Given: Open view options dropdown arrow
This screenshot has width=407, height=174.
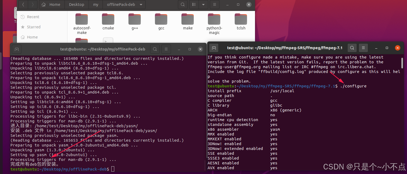Looking at the screenshot, I should coord(203,5).
